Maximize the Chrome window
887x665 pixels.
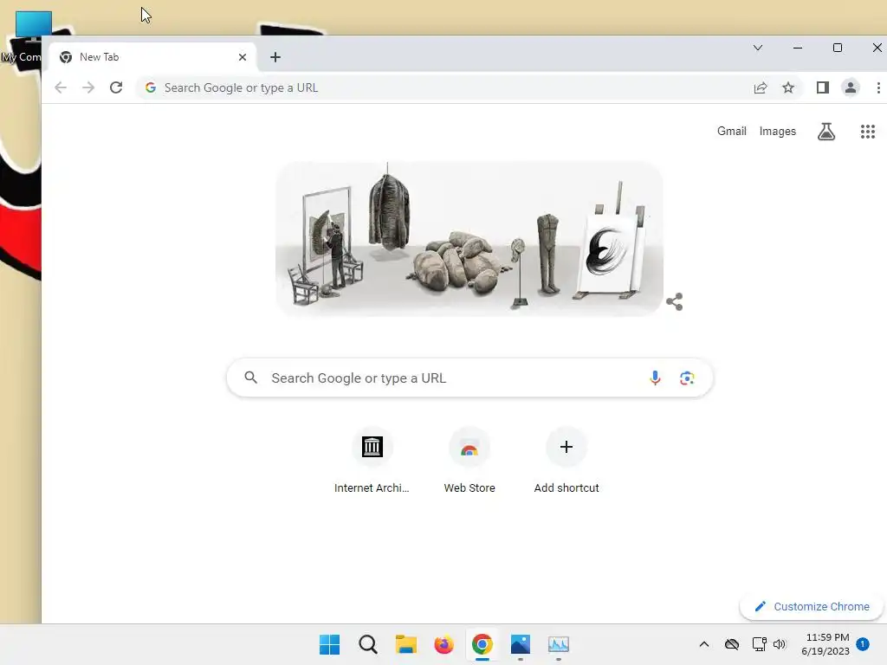(x=838, y=48)
